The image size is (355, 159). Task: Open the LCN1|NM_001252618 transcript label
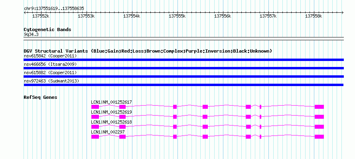111,122
